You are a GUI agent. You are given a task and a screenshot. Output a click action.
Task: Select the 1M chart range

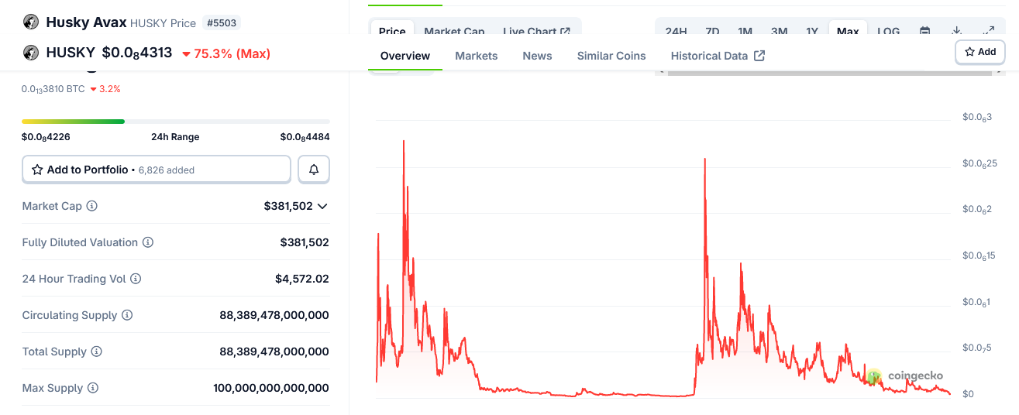[x=745, y=32]
